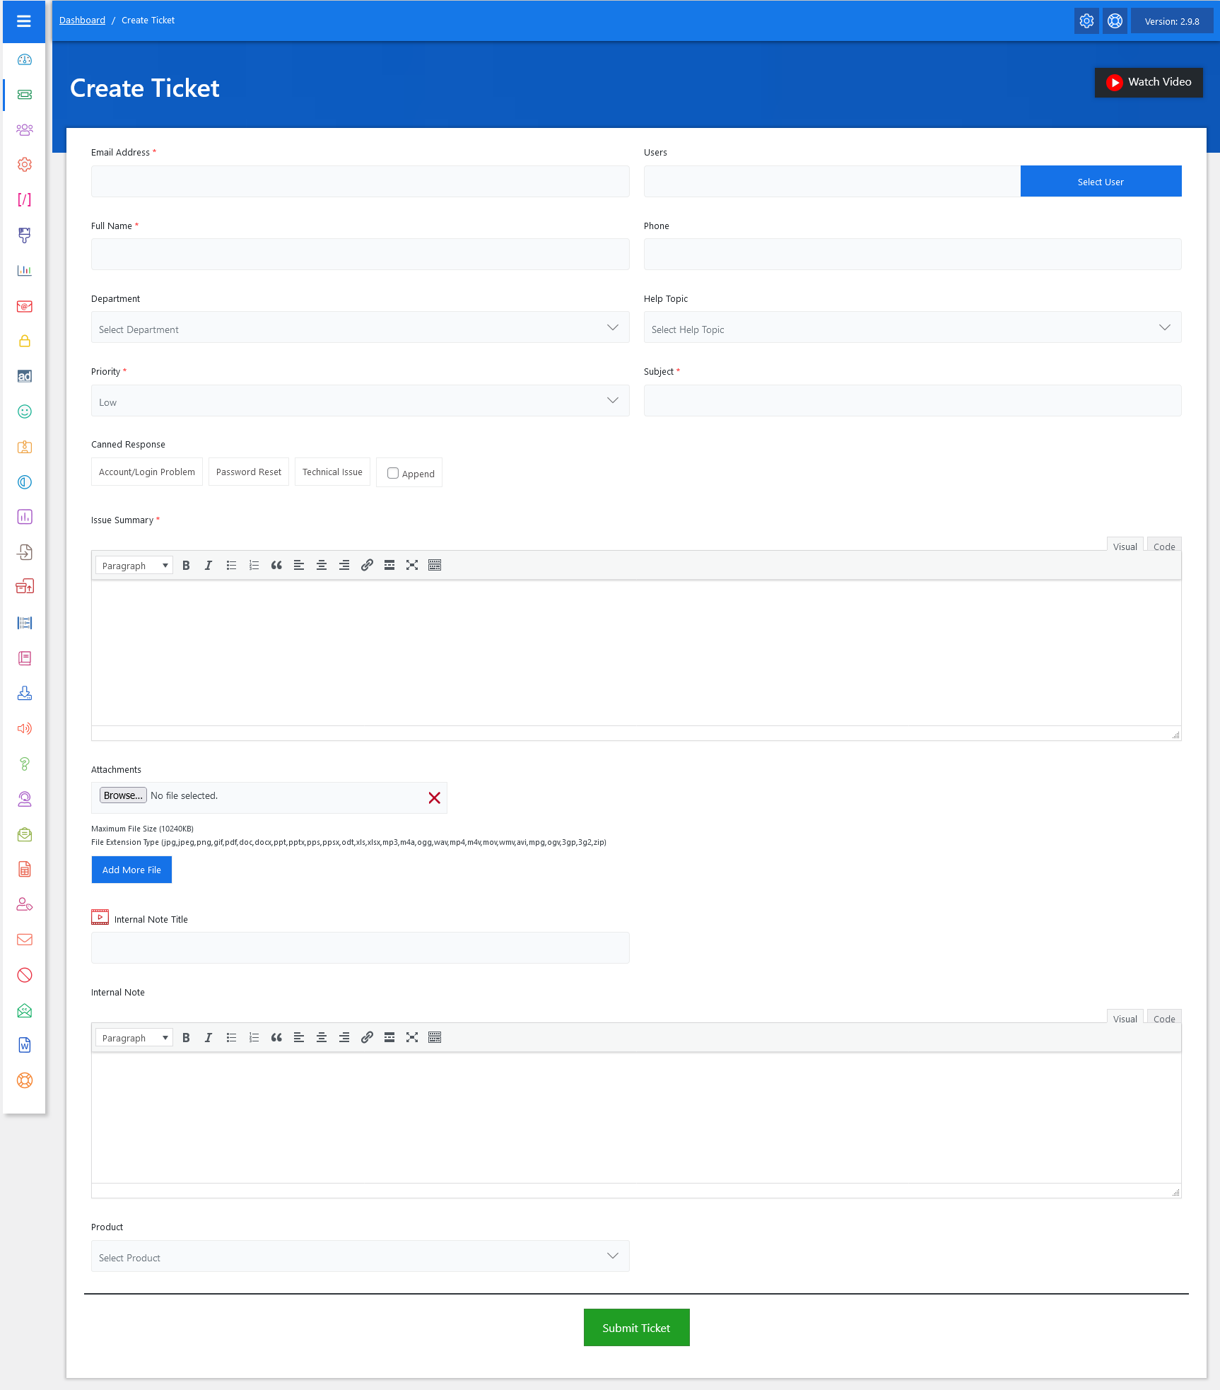
Task: Toggle fullscreen in Issue Summary editor
Action: click(412, 566)
